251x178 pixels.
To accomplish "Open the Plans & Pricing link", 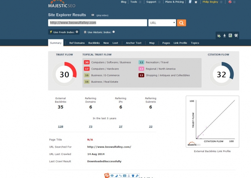I will [x=174, y=2].
